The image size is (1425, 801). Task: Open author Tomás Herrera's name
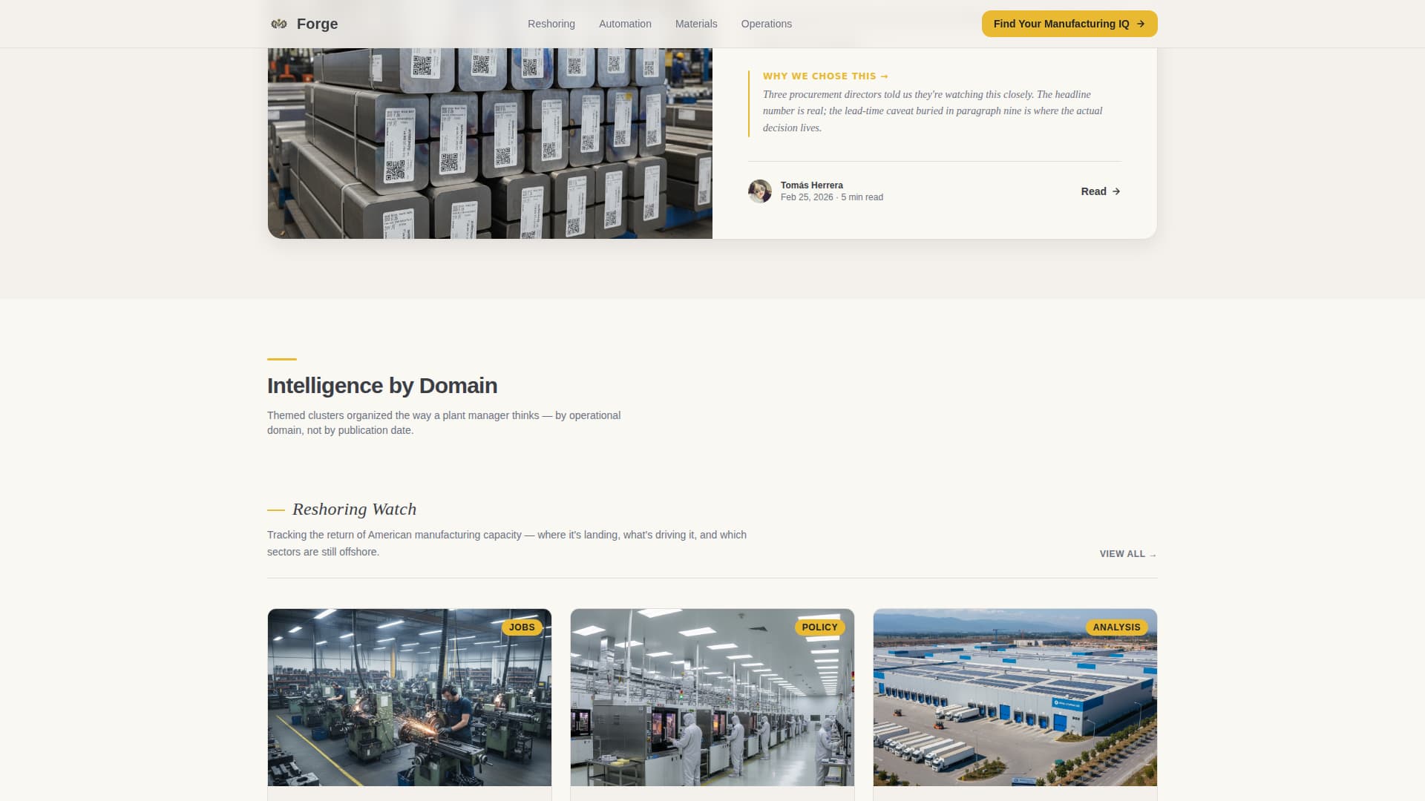(811, 185)
